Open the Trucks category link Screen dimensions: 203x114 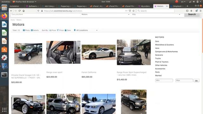click(x=158, y=58)
